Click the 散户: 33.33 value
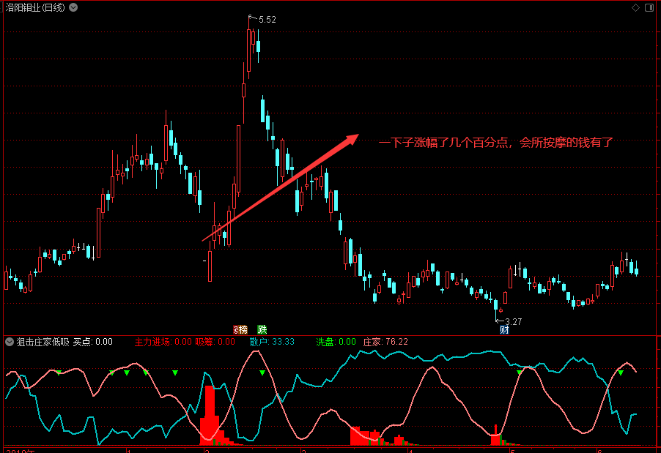This screenshot has height=453, width=661. (272, 342)
